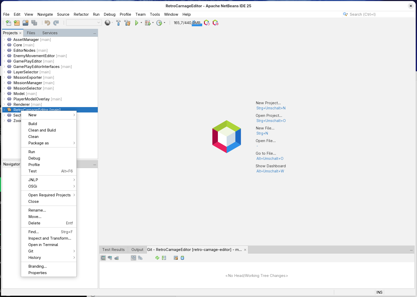This screenshot has height=297, width=417.
Task: Switch to the Output tab
Action: [x=137, y=250]
